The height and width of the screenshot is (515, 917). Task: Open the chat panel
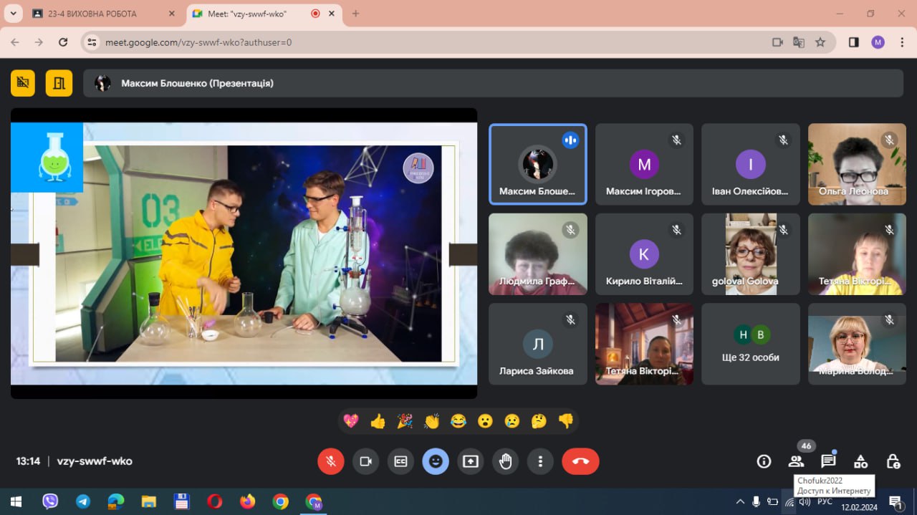point(828,461)
